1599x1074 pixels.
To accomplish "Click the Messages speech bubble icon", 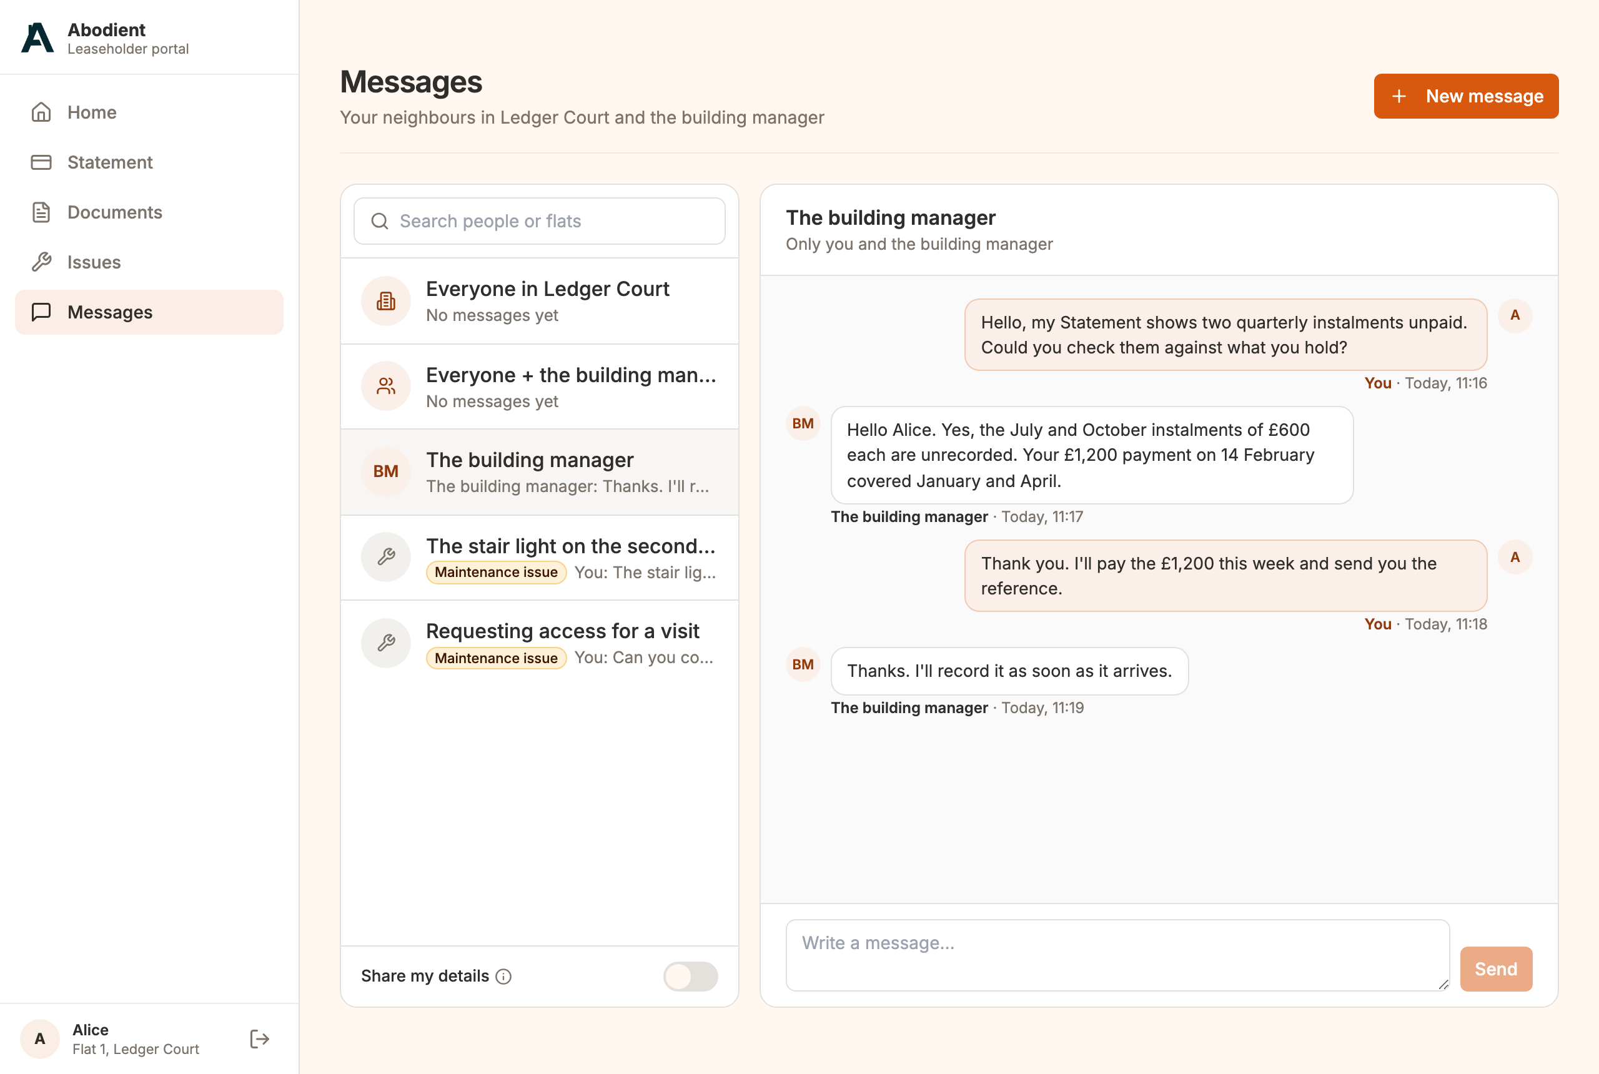I will click(41, 312).
